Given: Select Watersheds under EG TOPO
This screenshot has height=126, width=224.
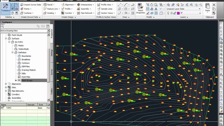Looking at the screenshot, I should (x=23, y=49).
